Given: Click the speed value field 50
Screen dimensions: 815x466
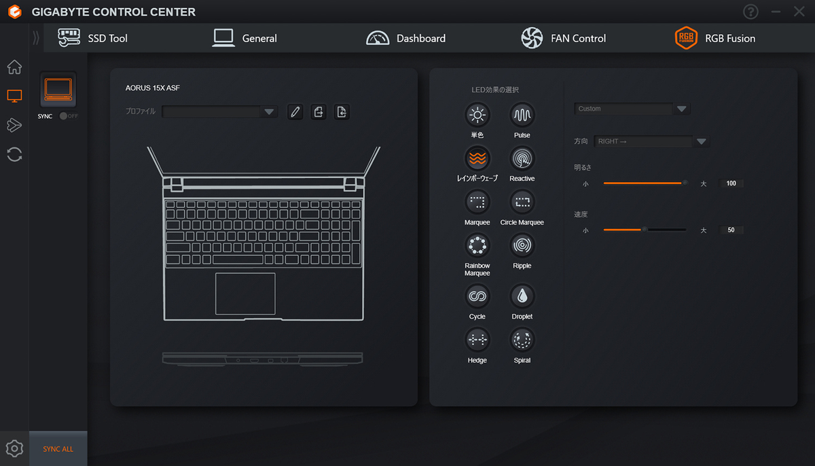Looking at the screenshot, I should point(731,230).
